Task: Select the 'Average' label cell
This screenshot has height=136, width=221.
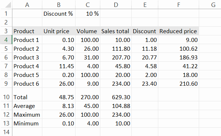Action: point(27,106)
